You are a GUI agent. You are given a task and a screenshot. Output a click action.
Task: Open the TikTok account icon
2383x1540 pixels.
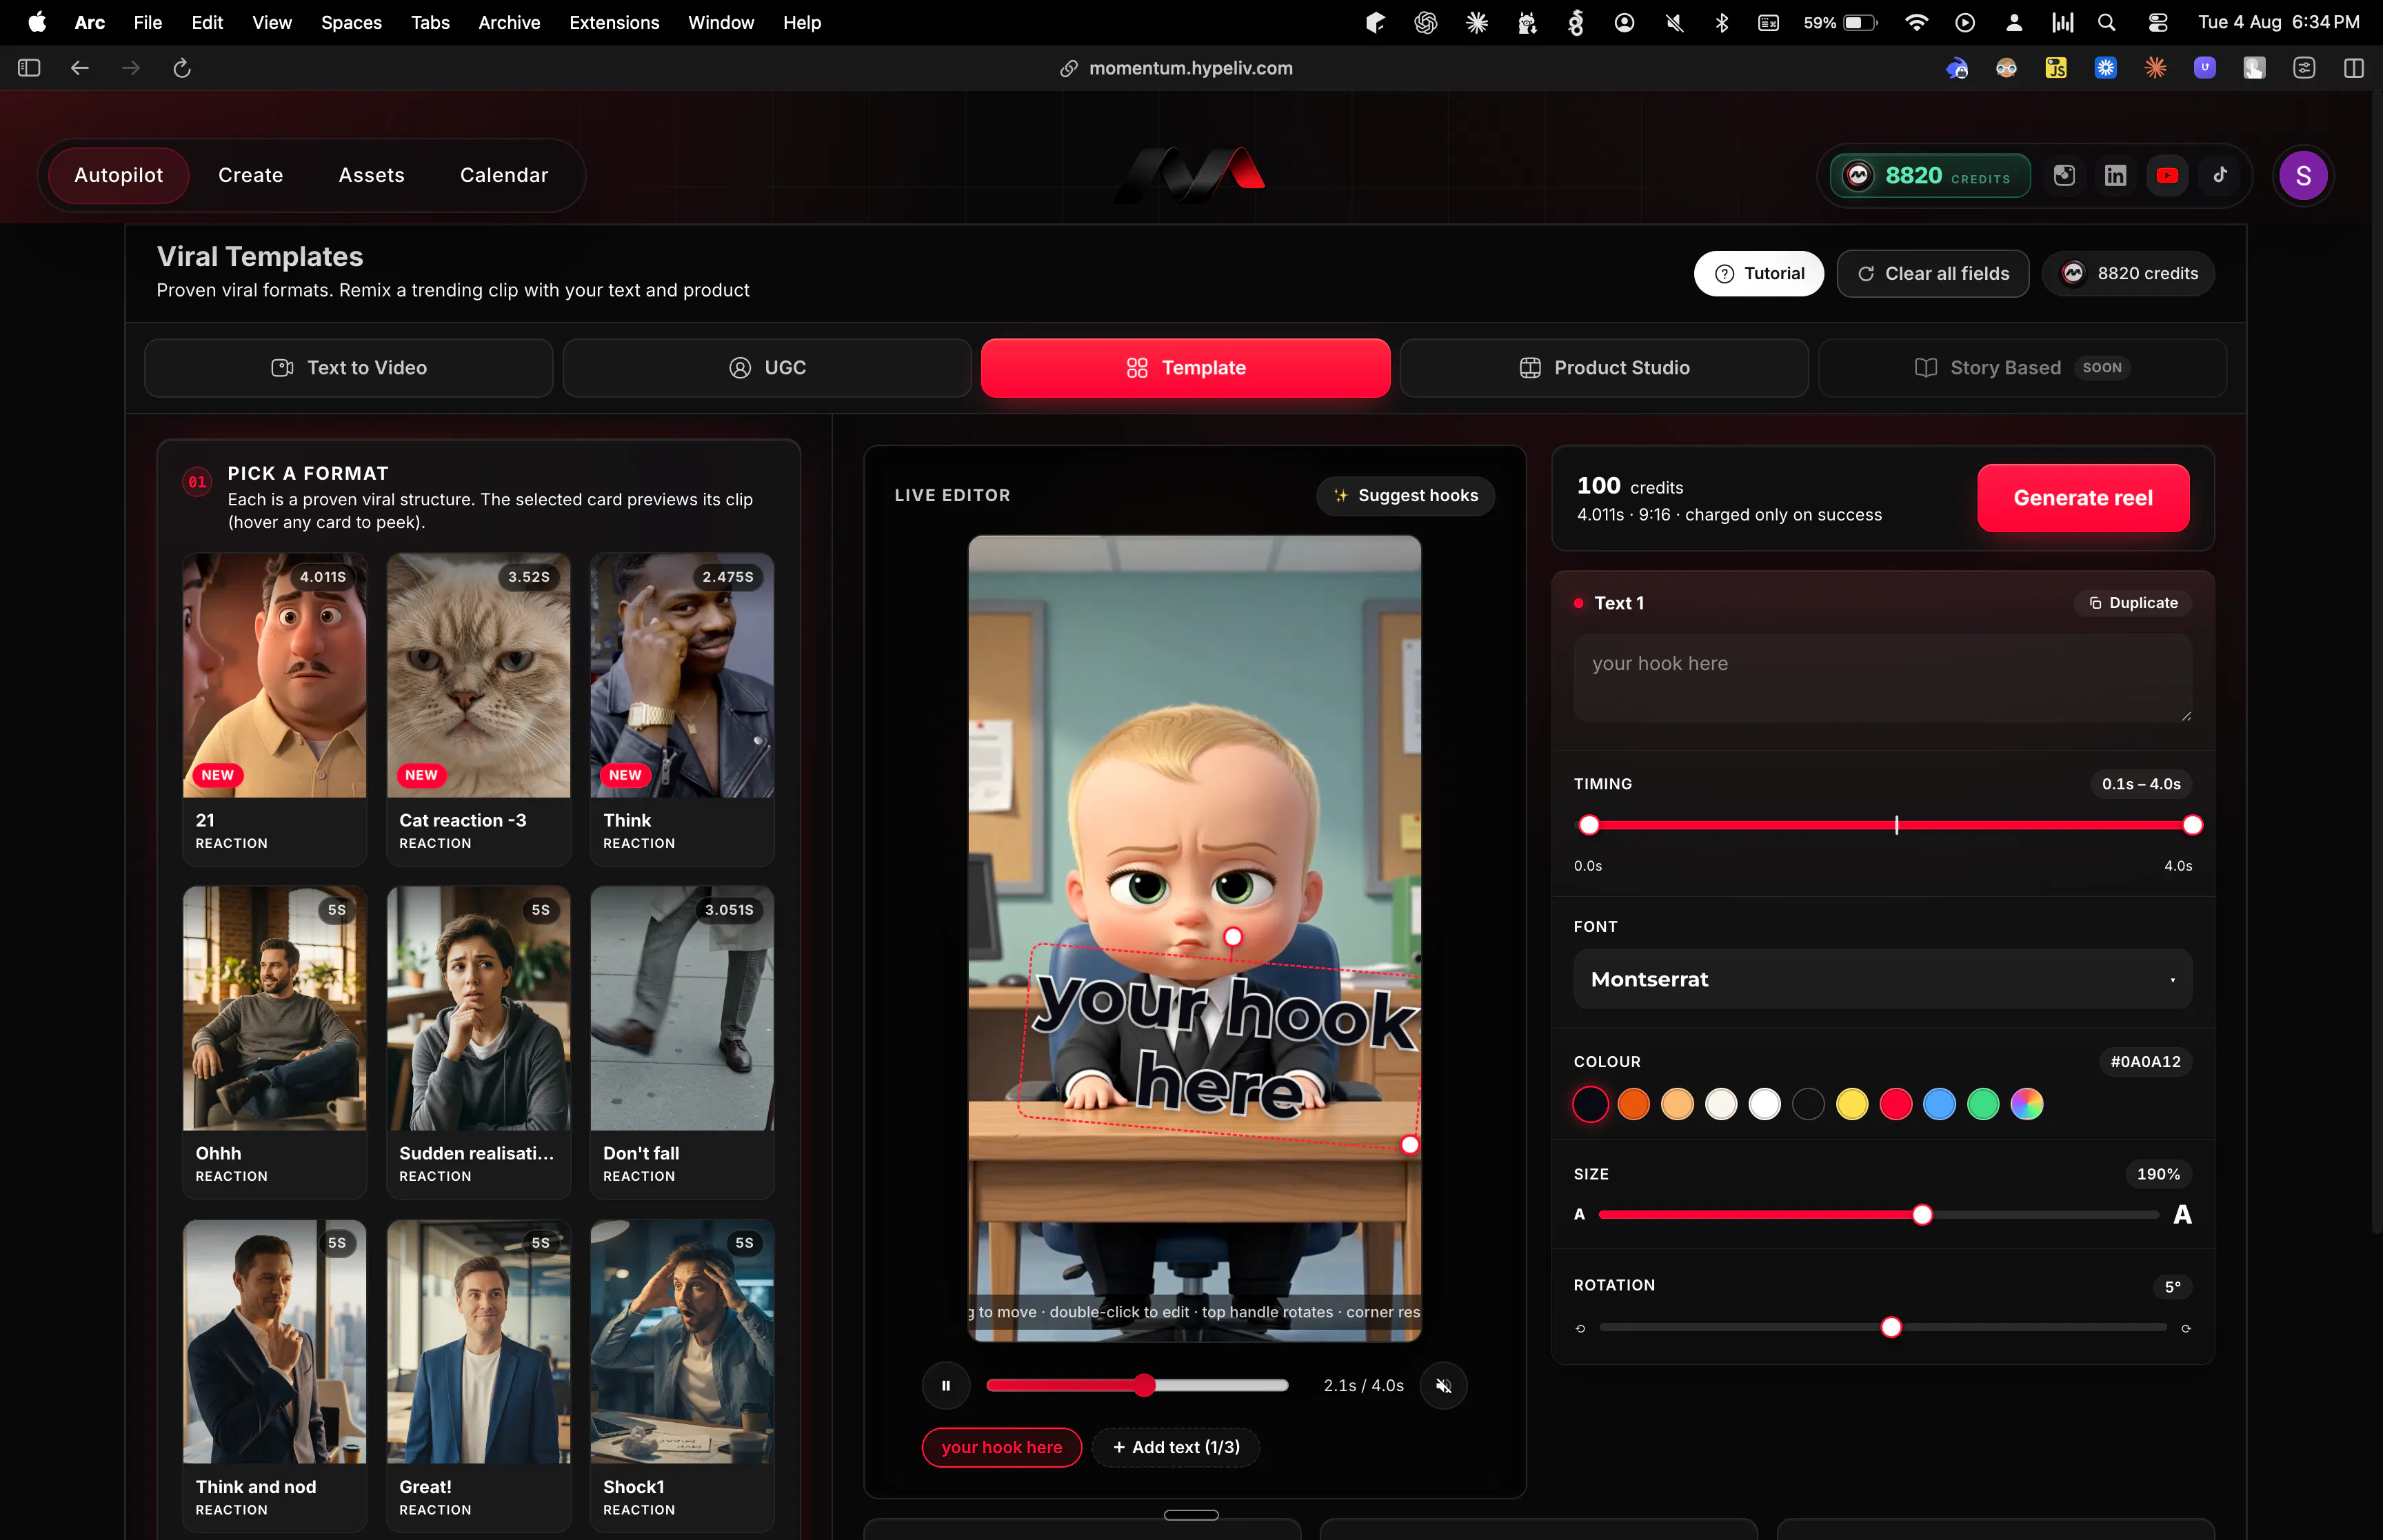click(2219, 176)
